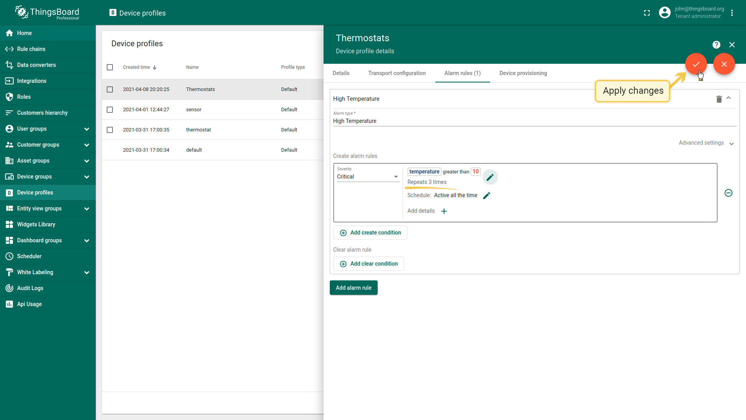Close the Thermostats details panel
The height and width of the screenshot is (420, 746).
click(x=732, y=45)
